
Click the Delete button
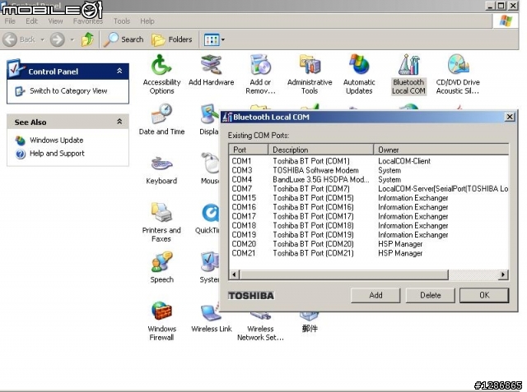click(430, 295)
